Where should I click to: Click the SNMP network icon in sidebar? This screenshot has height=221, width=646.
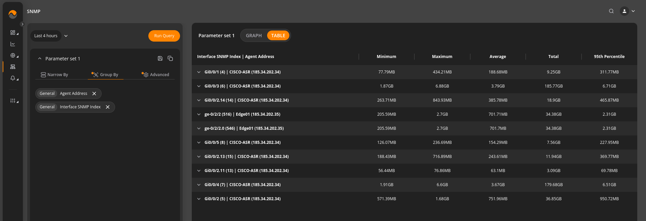click(13, 67)
